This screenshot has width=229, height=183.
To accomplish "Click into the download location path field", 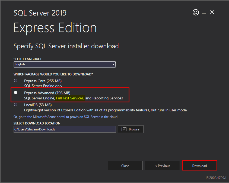I will click(x=65, y=129).
